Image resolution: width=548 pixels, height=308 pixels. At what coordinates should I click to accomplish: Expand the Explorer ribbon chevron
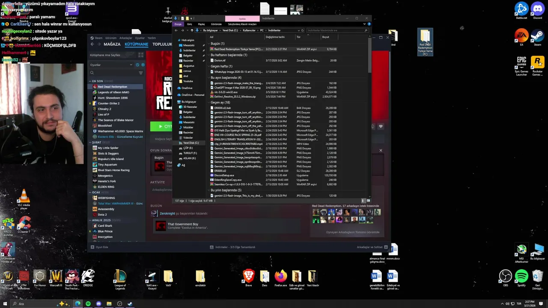[x=365, y=24]
